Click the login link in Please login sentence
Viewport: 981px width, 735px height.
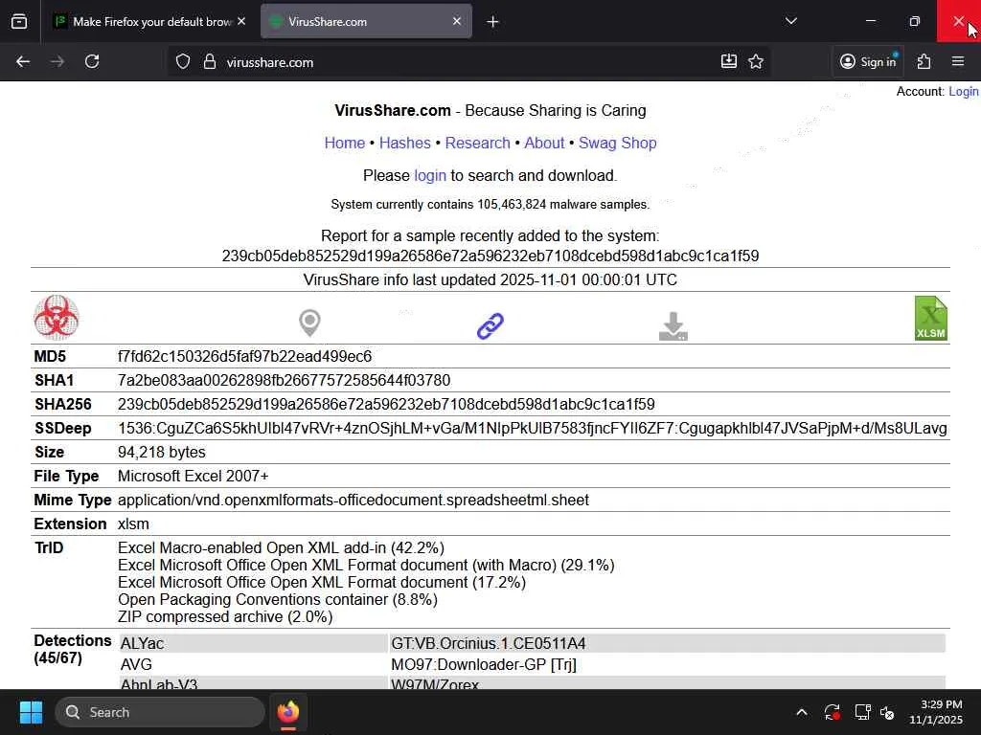430,176
